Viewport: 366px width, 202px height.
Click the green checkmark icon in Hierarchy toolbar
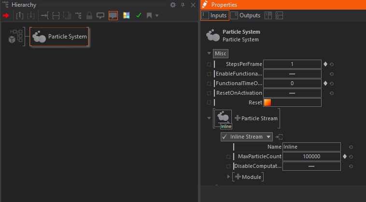139,15
